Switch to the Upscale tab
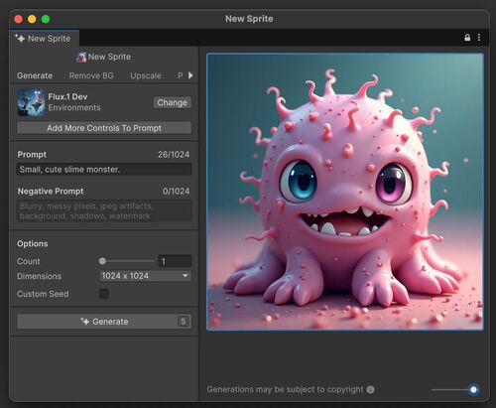 click(146, 75)
